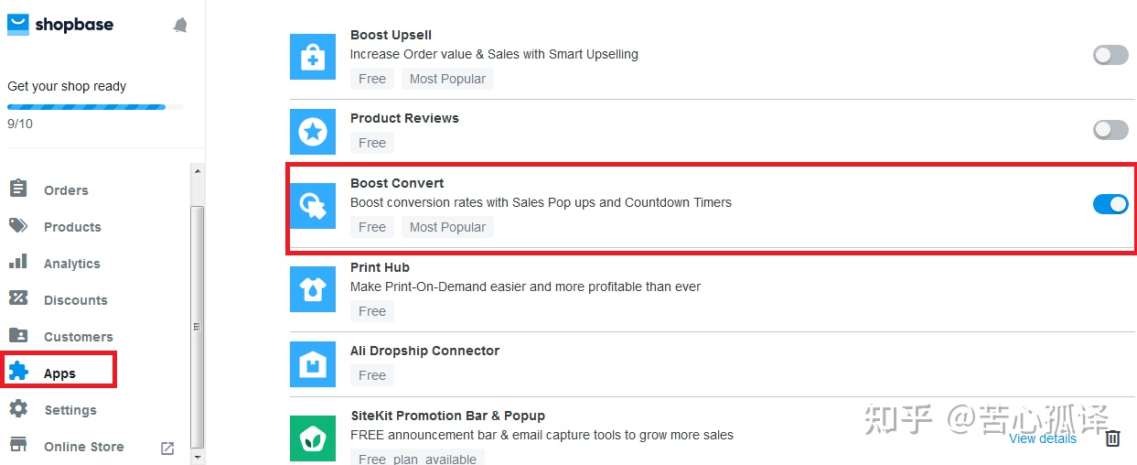
Task: Open View details link for SiteKit
Action: click(x=1043, y=438)
